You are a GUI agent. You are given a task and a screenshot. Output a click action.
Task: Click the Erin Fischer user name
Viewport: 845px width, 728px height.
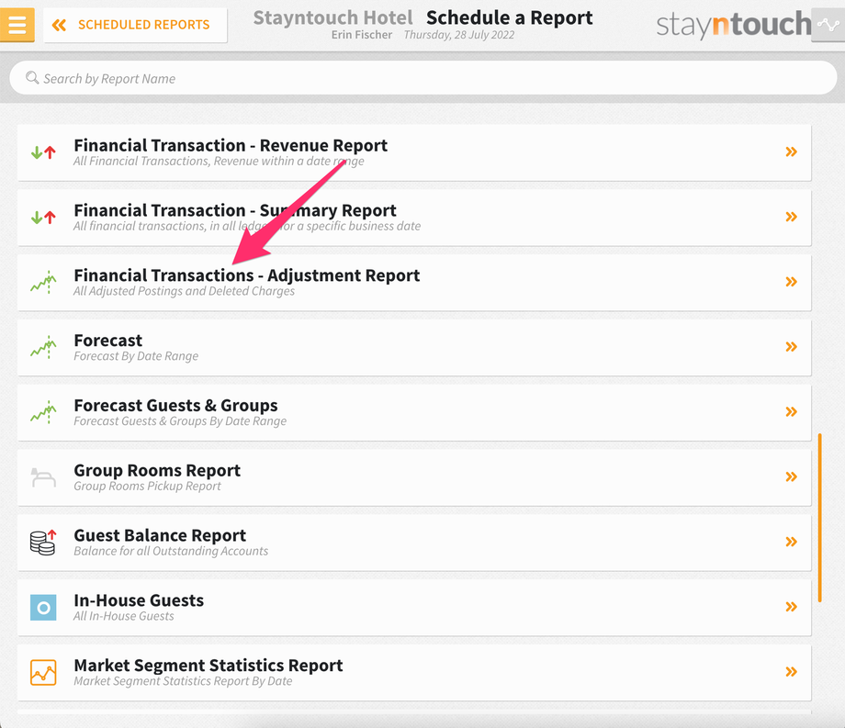362,35
